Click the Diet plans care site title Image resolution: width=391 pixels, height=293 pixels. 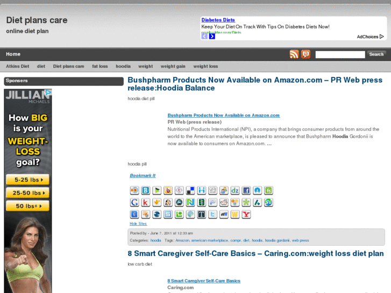(37, 20)
